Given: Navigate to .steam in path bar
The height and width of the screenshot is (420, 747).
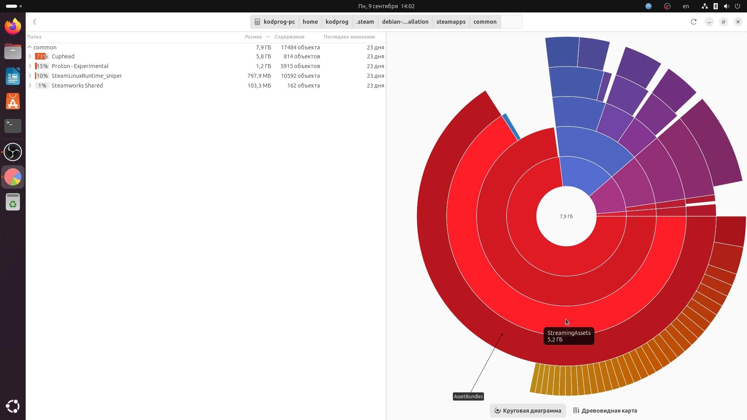Looking at the screenshot, I should point(365,22).
